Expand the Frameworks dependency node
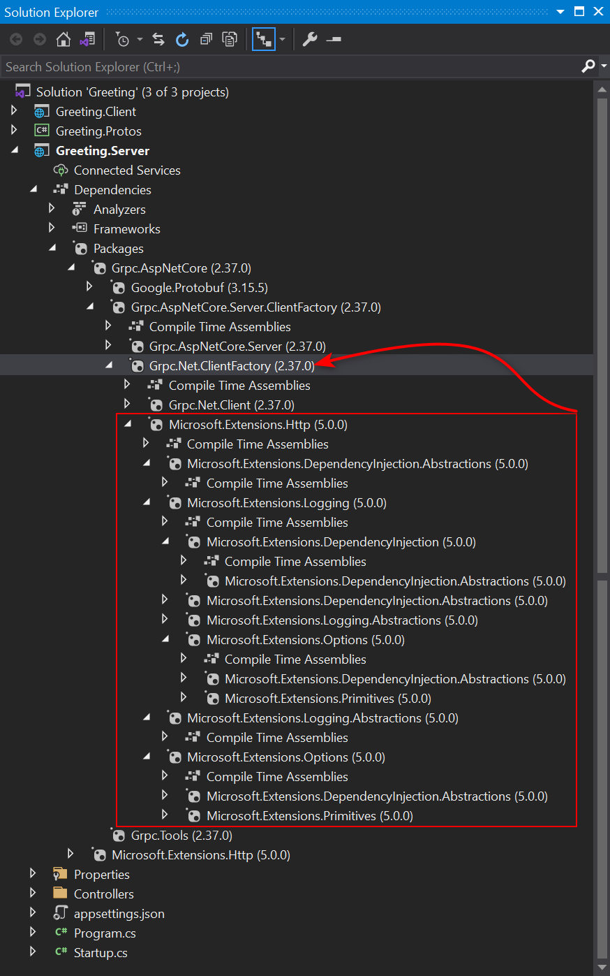Image resolution: width=610 pixels, height=976 pixels. click(x=52, y=228)
